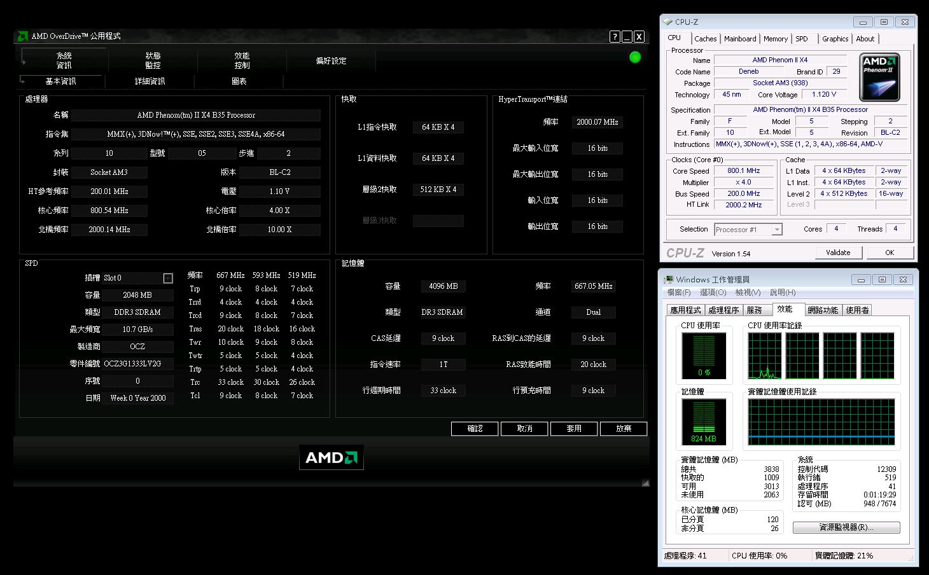
Task: Click the processor name field in OverDrive
Action: point(196,115)
